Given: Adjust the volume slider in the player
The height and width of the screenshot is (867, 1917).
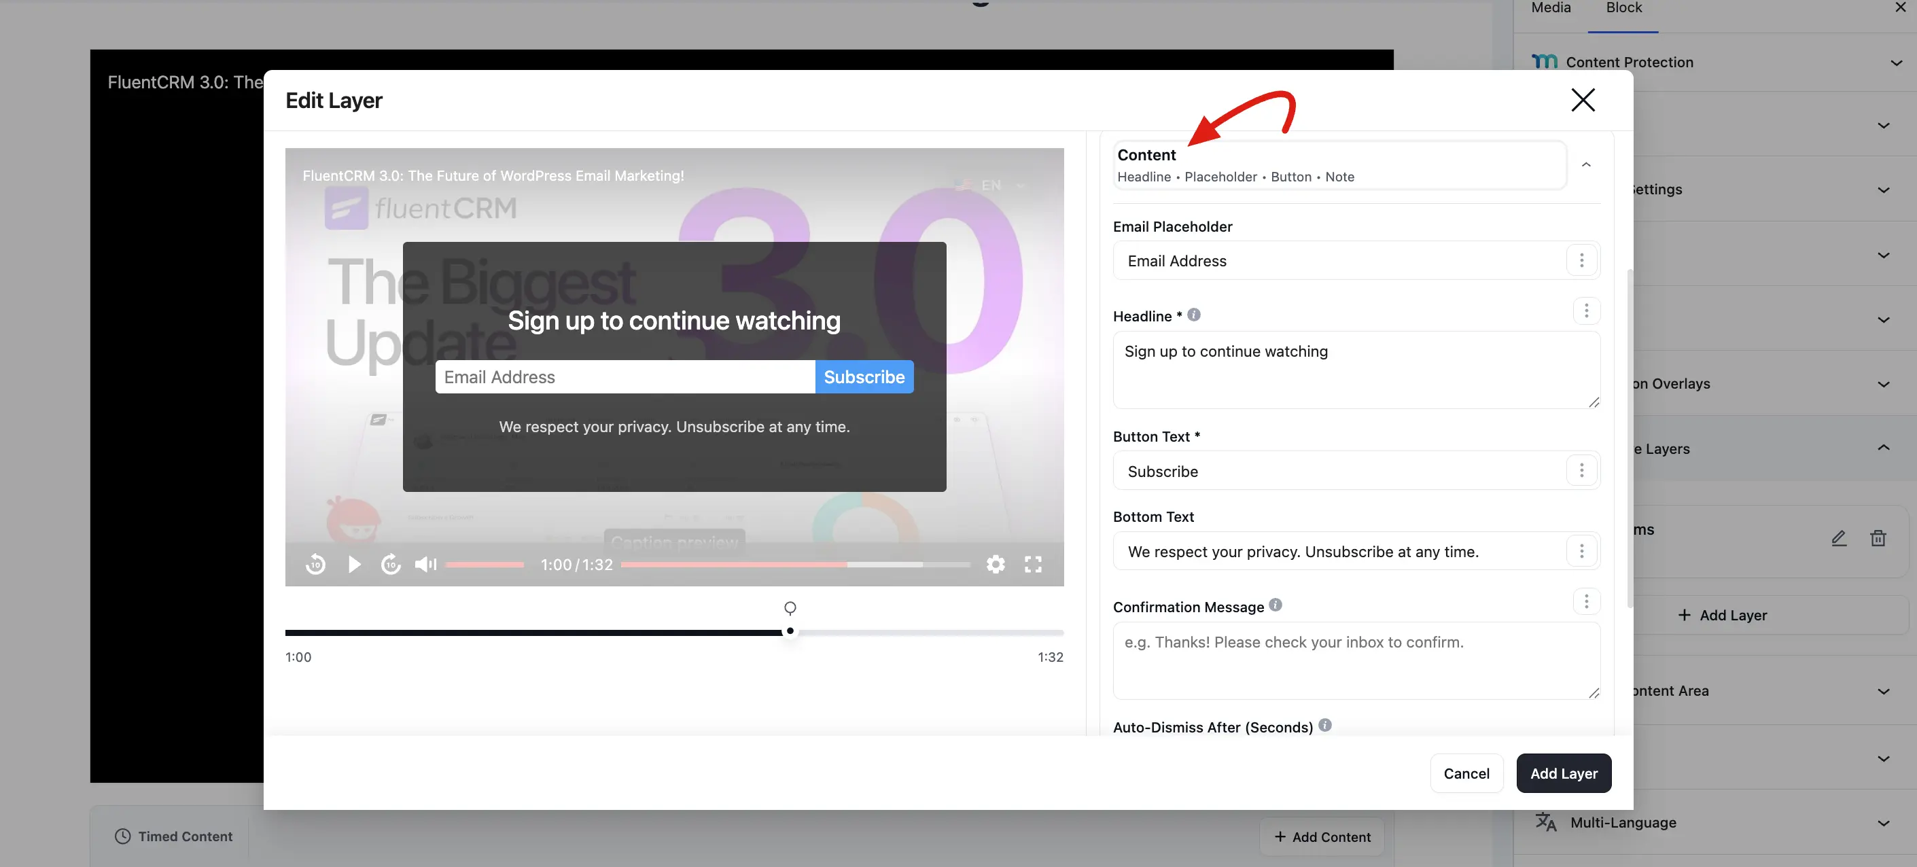Looking at the screenshot, I should coord(485,565).
